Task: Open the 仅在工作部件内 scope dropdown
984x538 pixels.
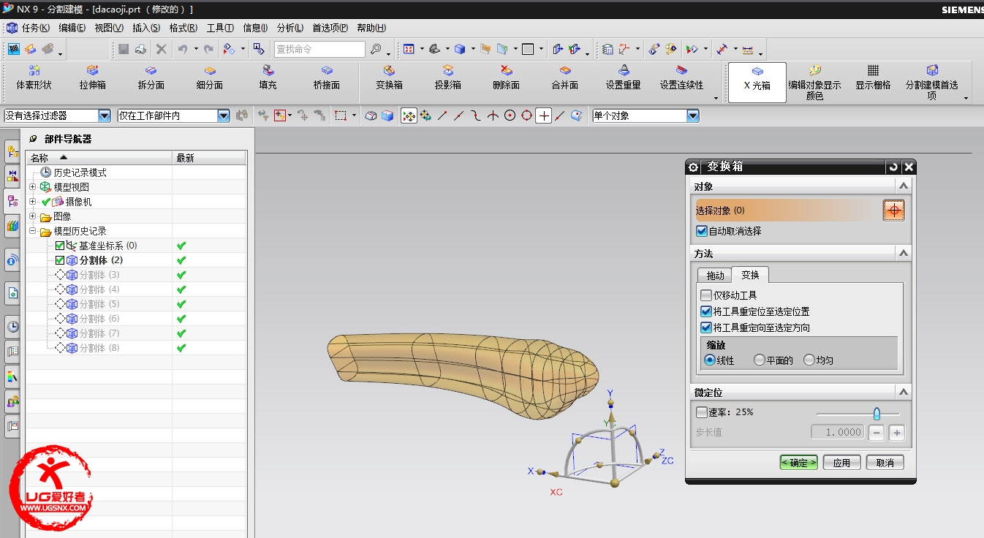Action: click(224, 115)
